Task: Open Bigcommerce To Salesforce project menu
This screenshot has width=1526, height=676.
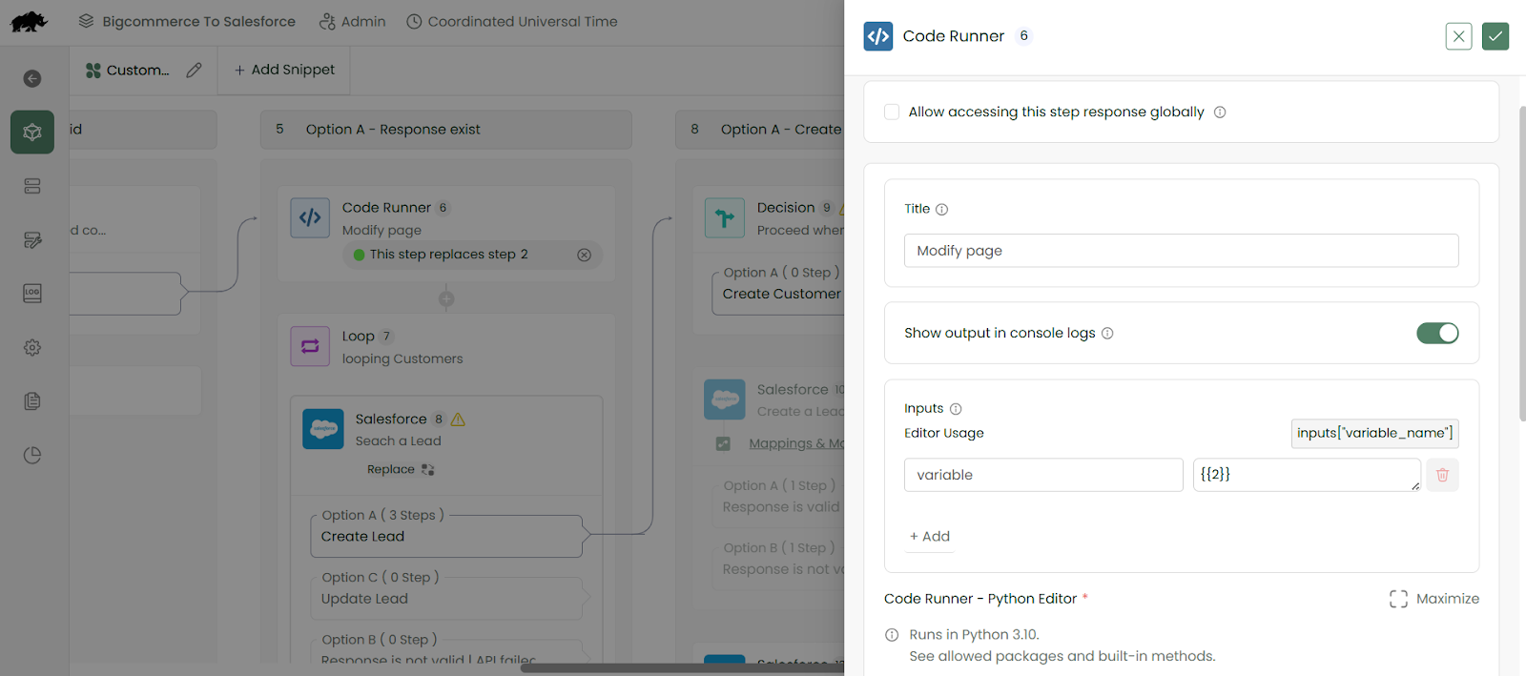Action: tap(187, 21)
